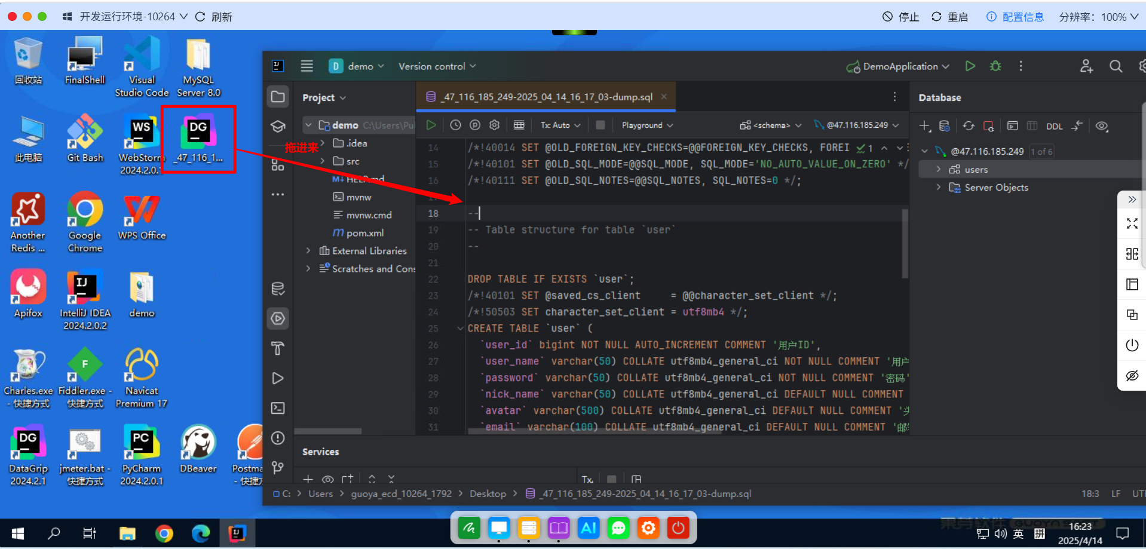Toggle the Services panel eye view options
Viewport: 1146px width, 549px height.
click(x=327, y=479)
